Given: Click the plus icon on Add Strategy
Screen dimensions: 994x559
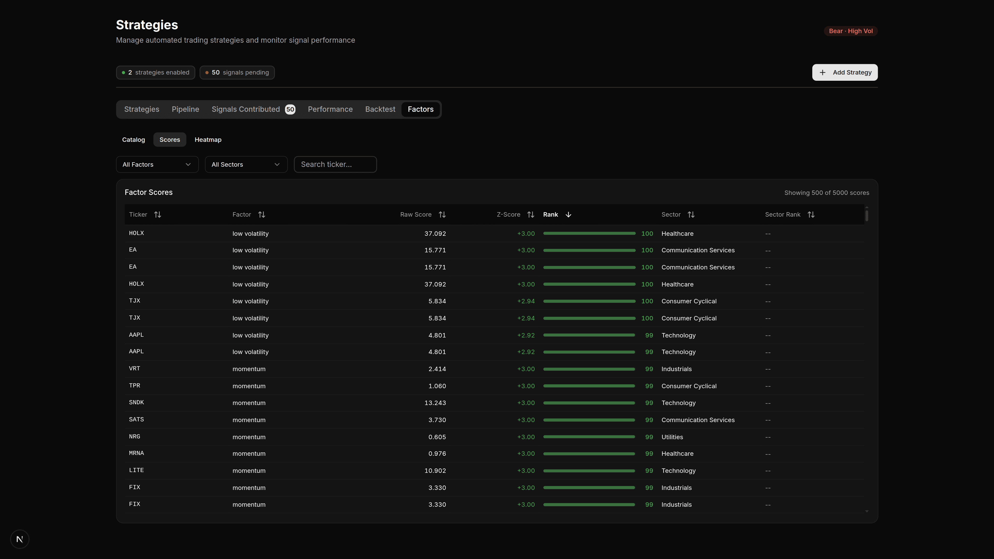Looking at the screenshot, I should coord(822,72).
